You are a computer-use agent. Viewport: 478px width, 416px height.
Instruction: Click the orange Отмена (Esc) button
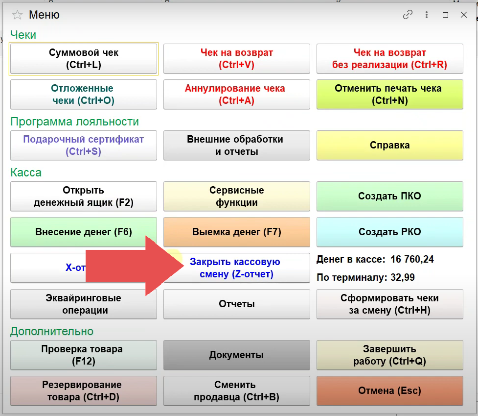389,391
